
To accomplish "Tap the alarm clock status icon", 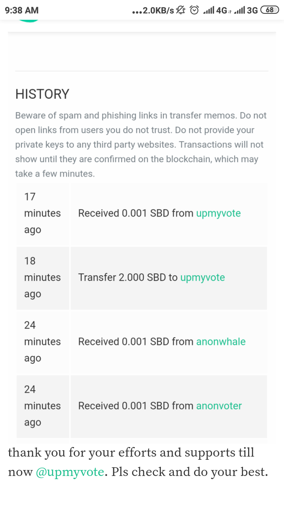I will (x=194, y=10).
